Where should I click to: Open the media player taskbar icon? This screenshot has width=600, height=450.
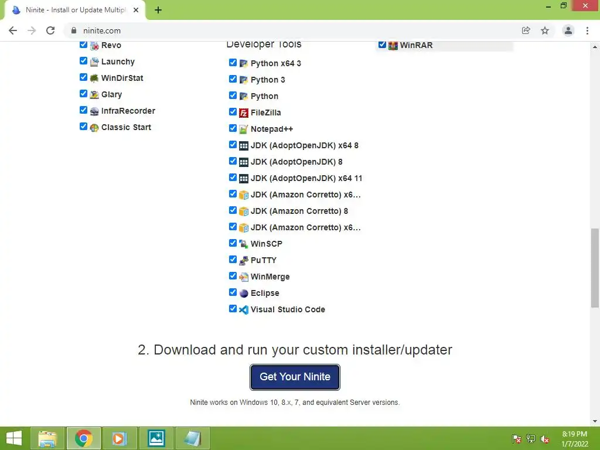(x=119, y=438)
